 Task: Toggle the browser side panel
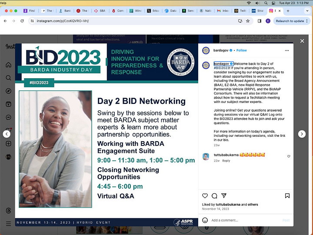click(260, 21)
